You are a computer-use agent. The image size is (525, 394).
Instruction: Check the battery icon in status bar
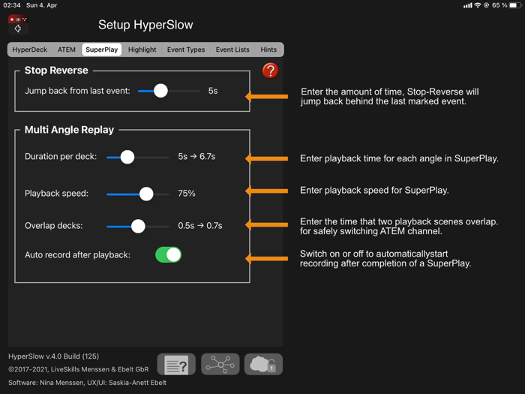[515, 5]
